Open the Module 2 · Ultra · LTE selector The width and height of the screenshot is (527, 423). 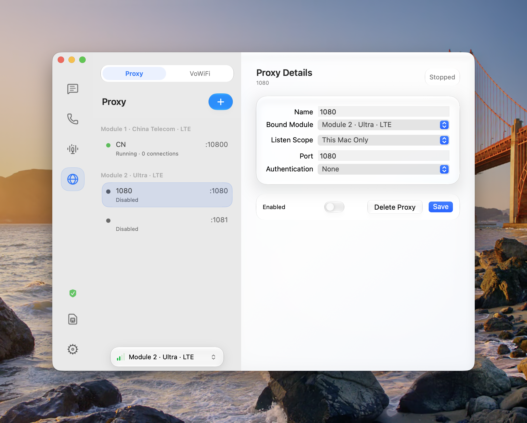167,357
